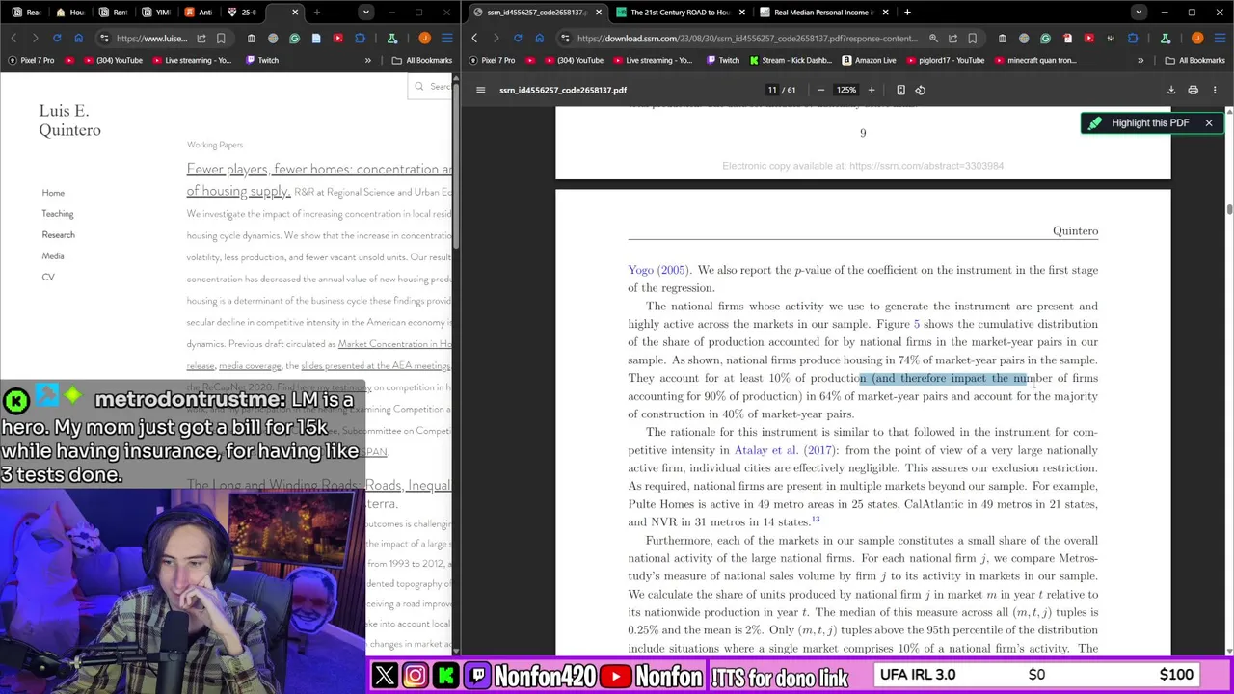Open PDF viewer more actions menu
1234x694 pixels.
click(1215, 90)
